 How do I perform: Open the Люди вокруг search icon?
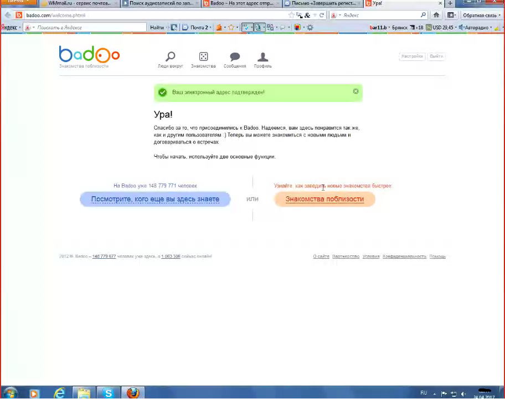pos(171,57)
